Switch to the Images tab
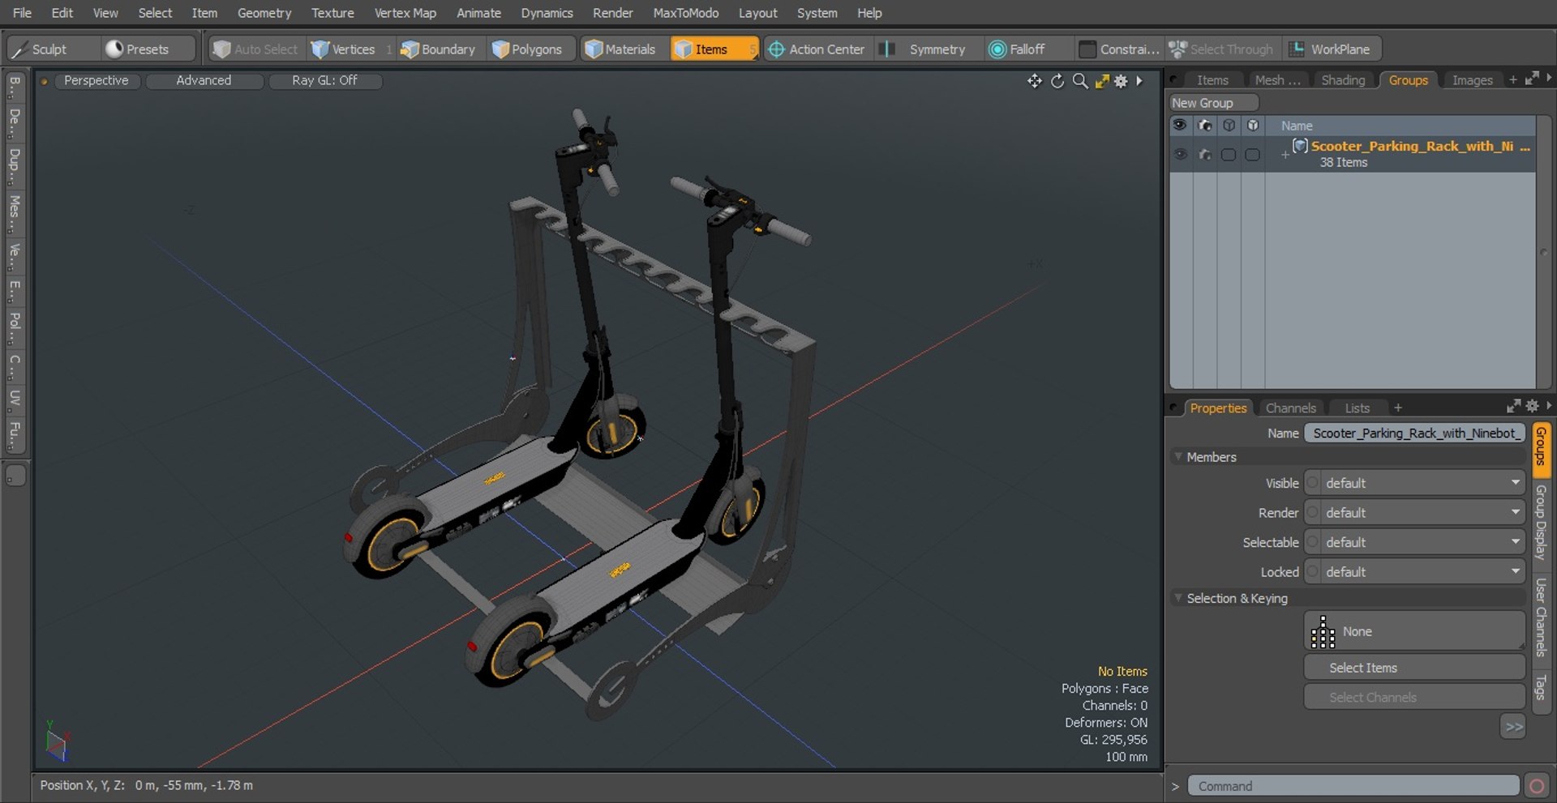Screen dimensions: 1557x803 click(1472, 80)
